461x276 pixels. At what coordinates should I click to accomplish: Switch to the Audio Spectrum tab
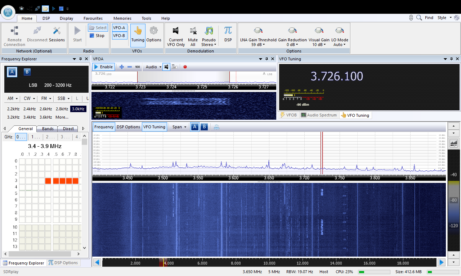pyautogui.click(x=319, y=115)
